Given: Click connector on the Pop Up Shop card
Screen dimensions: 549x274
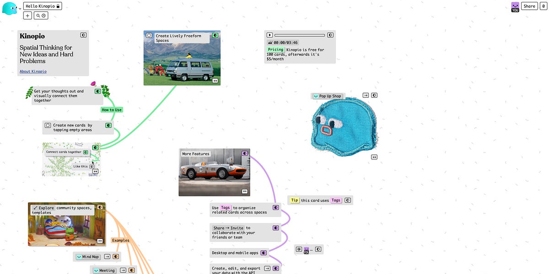Looking at the screenshot, I should pyautogui.click(x=374, y=95).
